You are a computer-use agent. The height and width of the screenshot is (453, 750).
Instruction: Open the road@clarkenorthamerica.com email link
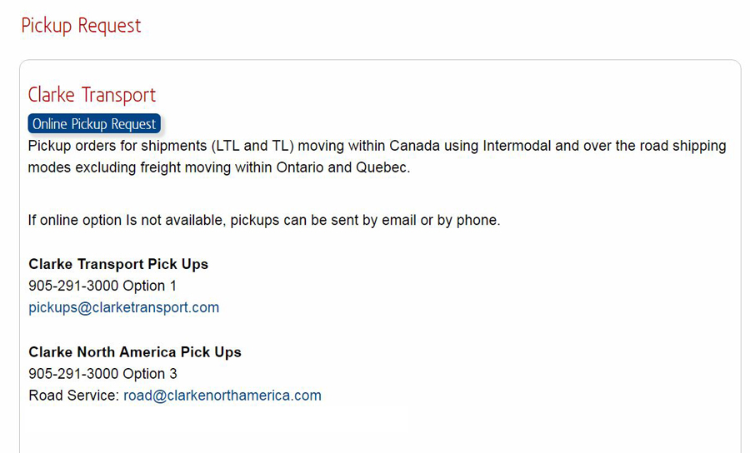click(x=222, y=396)
